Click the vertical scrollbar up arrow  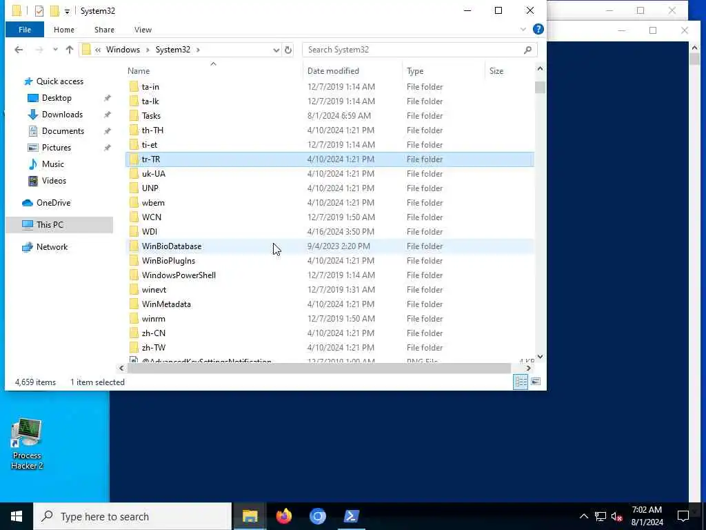pyautogui.click(x=540, y=68)
